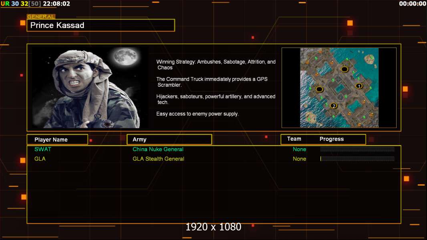Click GLA player's loading progress bar

coord(357,158)
